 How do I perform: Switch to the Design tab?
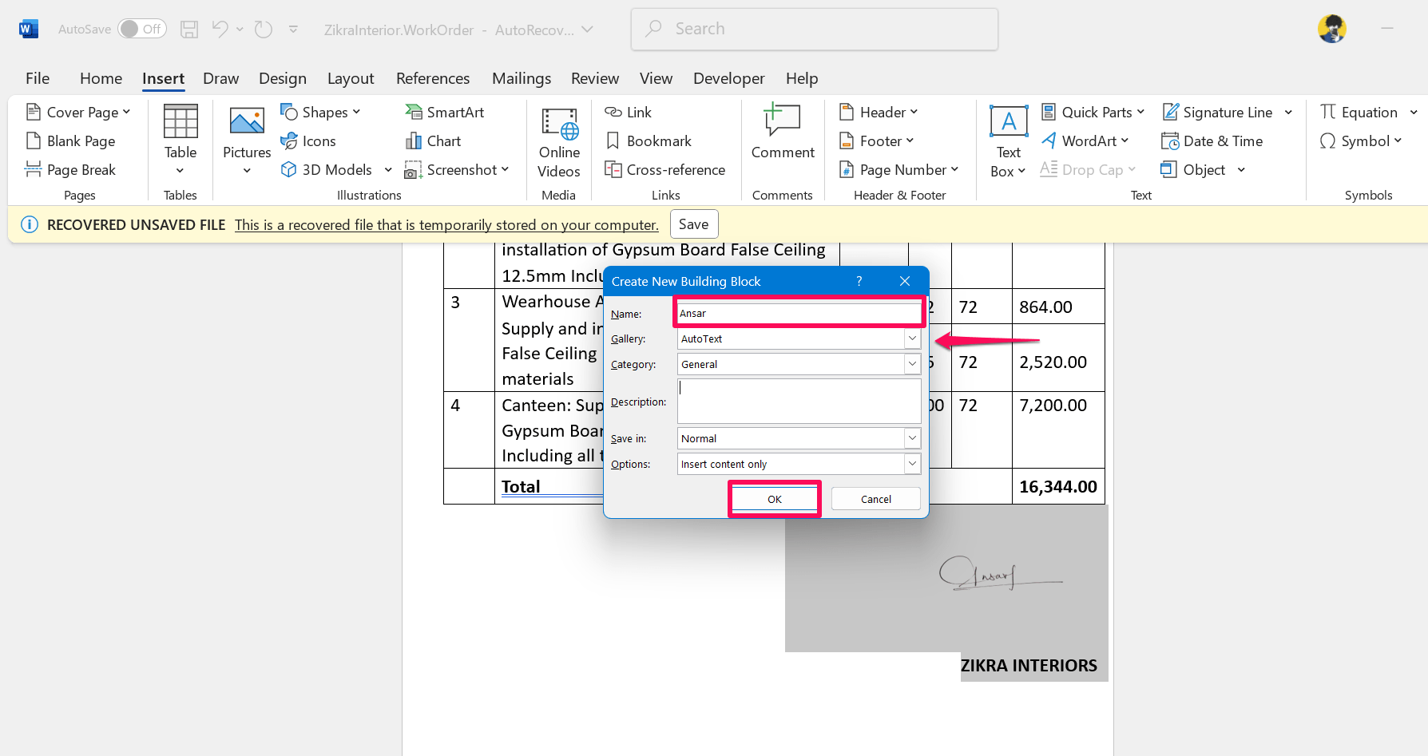tap(283, 78)
